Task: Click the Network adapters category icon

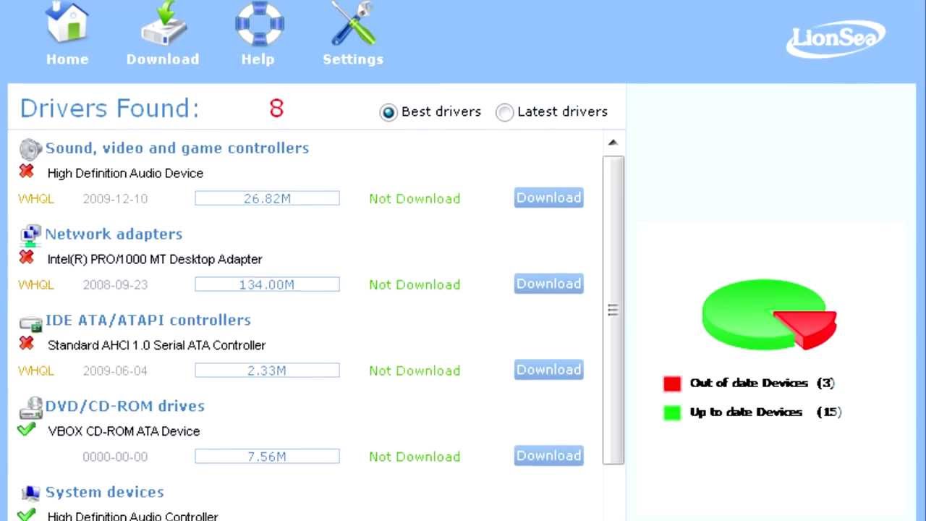Action: (30, 235)
